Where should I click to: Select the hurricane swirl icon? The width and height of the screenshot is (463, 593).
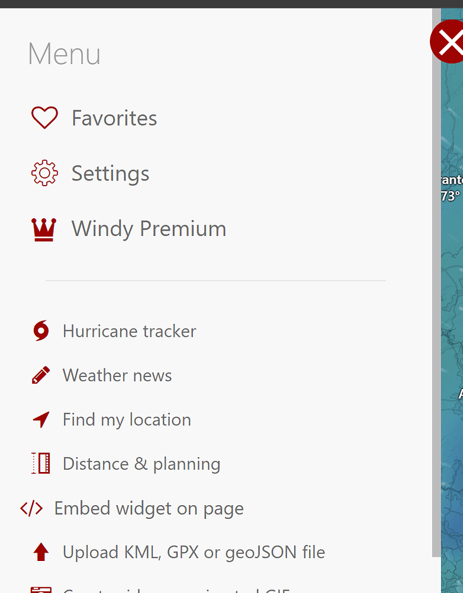point(39,330)
